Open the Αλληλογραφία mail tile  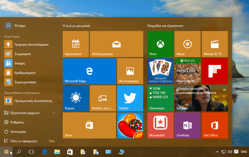click(x=116, y=44)
